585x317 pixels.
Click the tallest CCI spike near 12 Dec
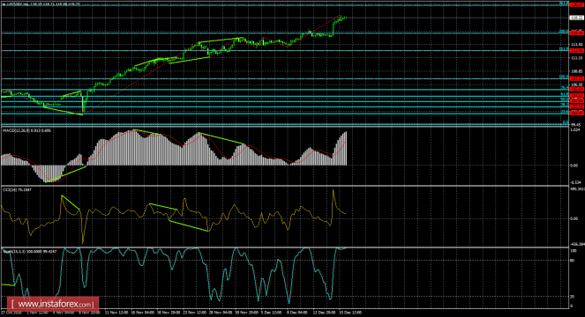(333, 191)
